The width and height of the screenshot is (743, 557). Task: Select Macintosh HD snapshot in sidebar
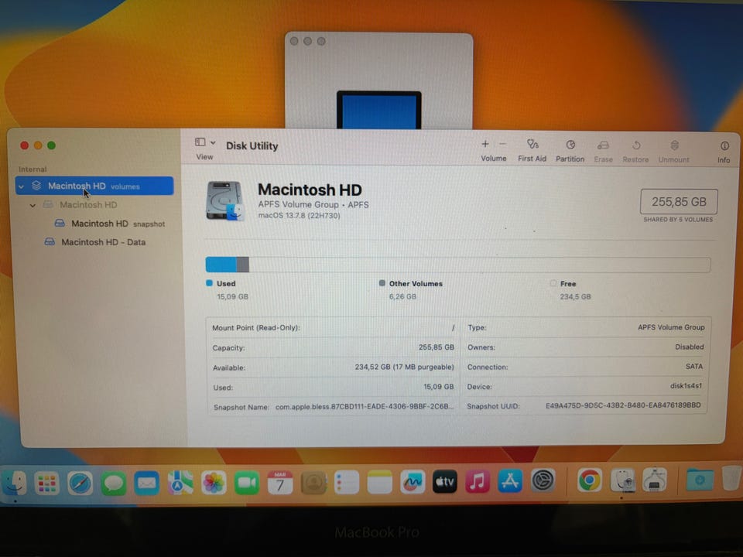pyautogui.click(x=100, y=224)
